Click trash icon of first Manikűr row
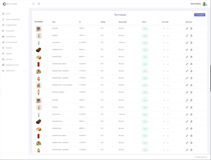Viewport: 211px width, 160px height. [191, 28]
